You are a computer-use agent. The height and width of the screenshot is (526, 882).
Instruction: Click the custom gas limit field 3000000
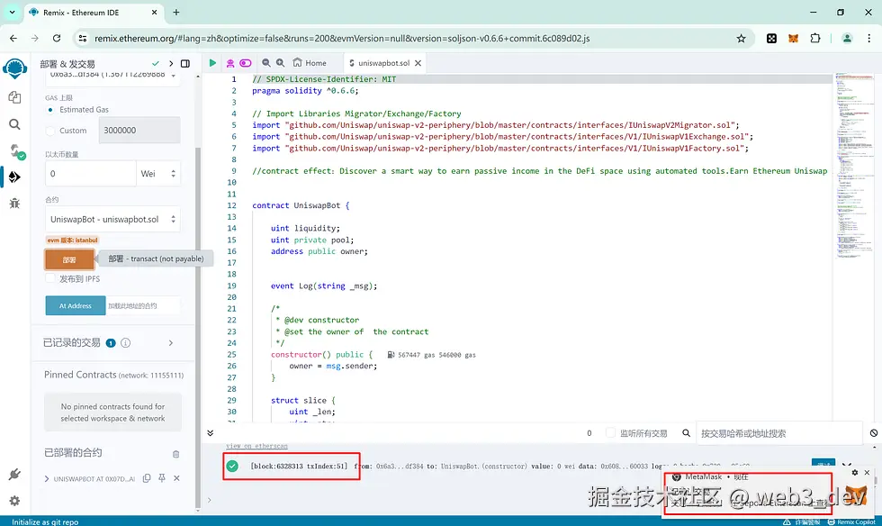(x=139, y=130)
